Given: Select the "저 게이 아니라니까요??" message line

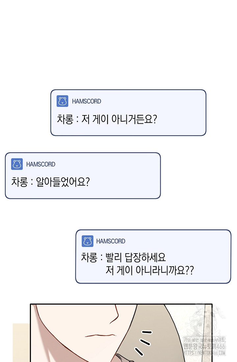Looking at the screenshot, I should coord(150,271).
